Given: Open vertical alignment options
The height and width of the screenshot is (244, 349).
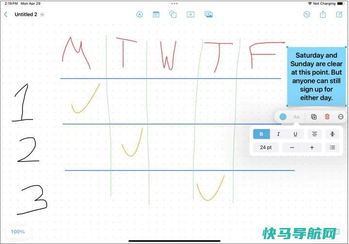Looking at the screenshot, I should point(333,134).
